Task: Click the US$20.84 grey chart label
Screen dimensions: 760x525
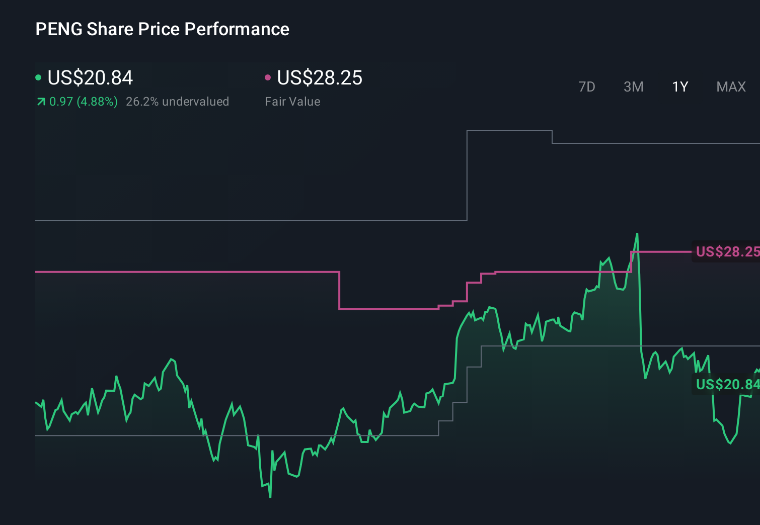Action: (x=727, y=385)
